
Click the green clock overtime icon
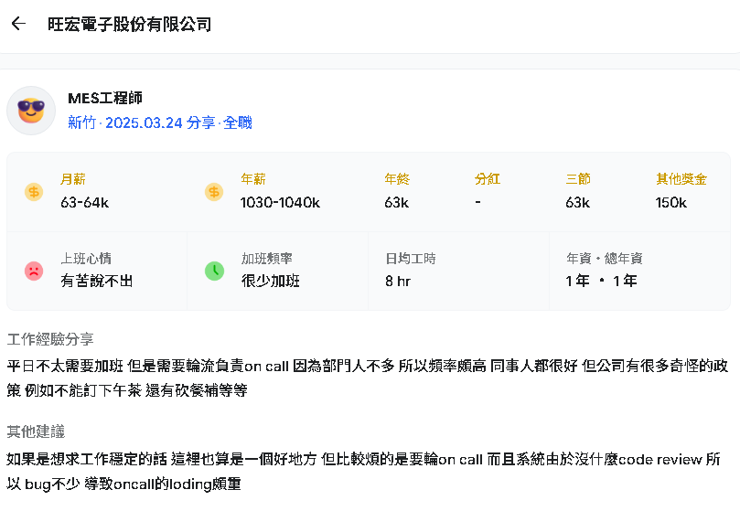[x=214, y=271]
